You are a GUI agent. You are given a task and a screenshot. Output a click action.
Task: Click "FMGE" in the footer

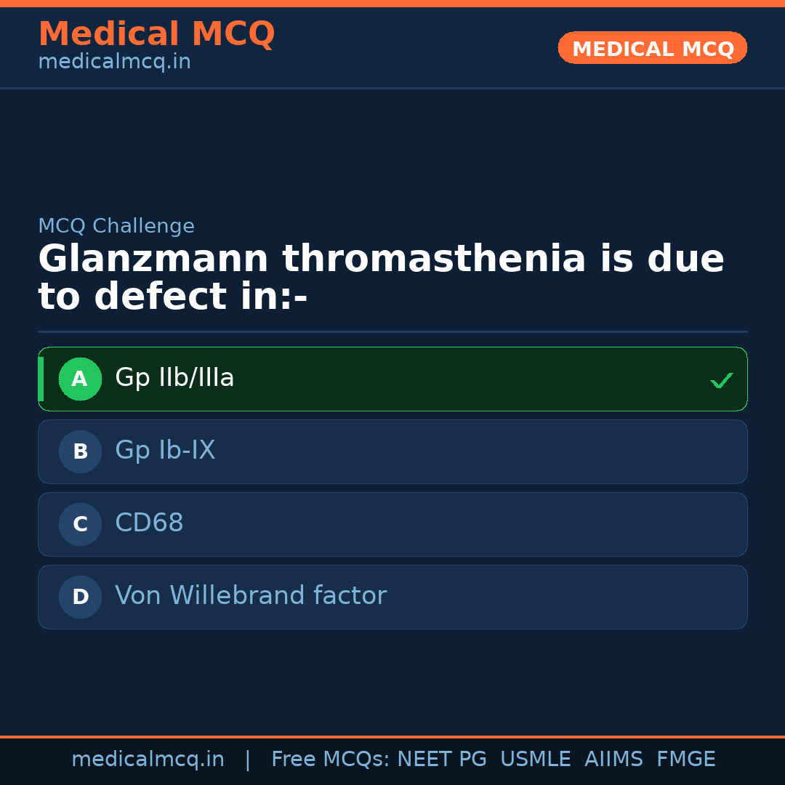(685, 760)
